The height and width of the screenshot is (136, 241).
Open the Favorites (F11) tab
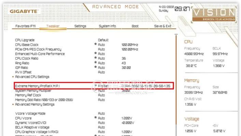(26, 26)
